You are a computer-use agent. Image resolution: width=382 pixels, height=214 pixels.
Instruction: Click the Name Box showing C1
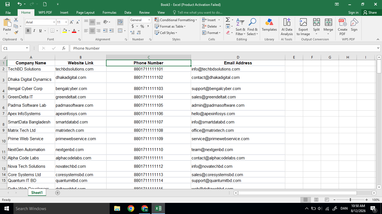[15, 48]
